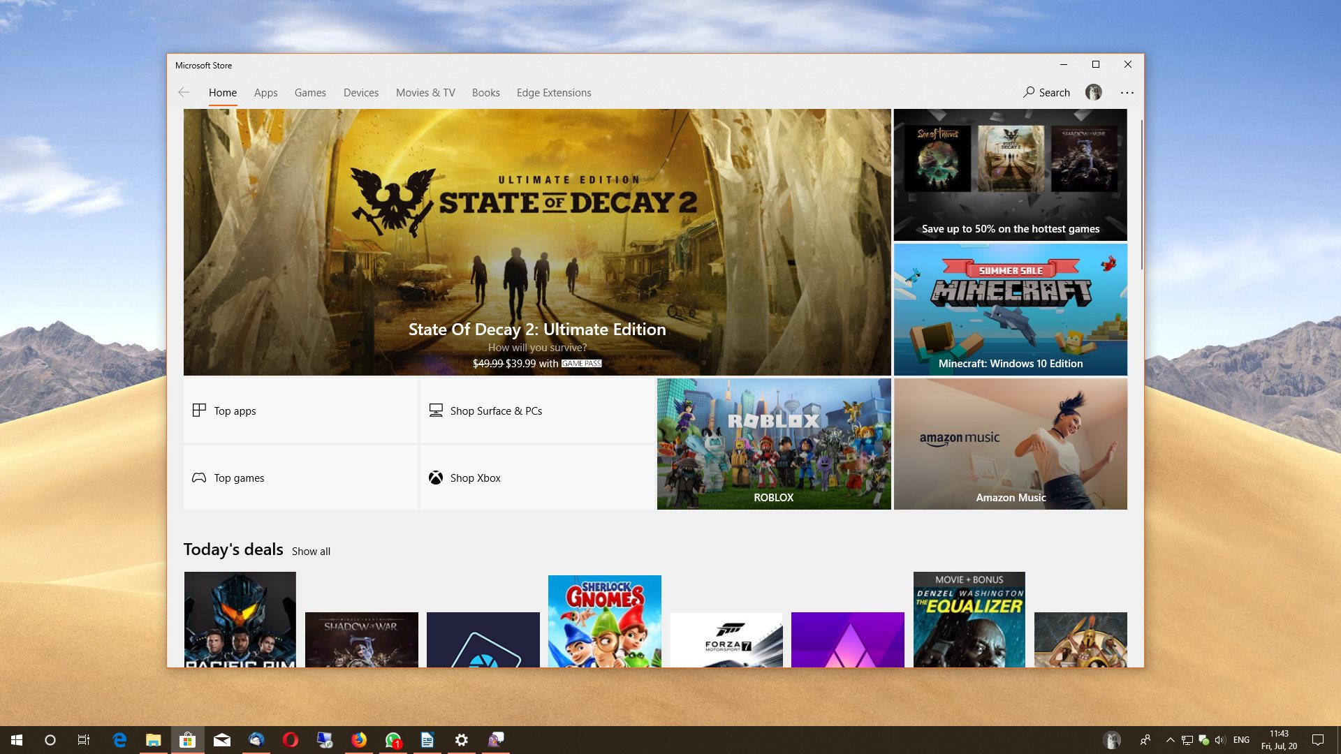Open Task View in the taskbar

click(x=84, y=740)
